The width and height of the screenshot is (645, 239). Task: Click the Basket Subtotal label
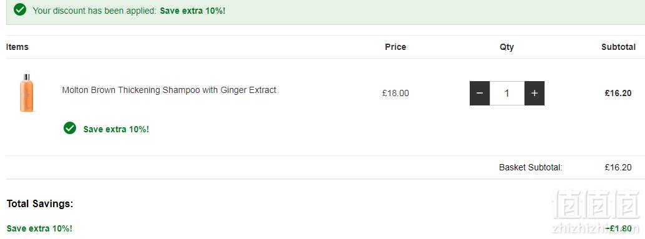pos(531,167)
